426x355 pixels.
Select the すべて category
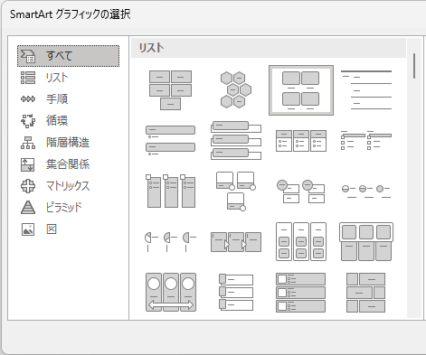coord(68,56)
